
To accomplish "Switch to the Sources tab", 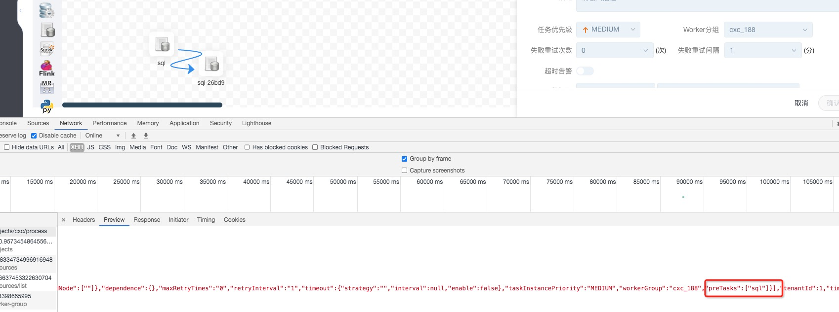I will tap(38, 123).
